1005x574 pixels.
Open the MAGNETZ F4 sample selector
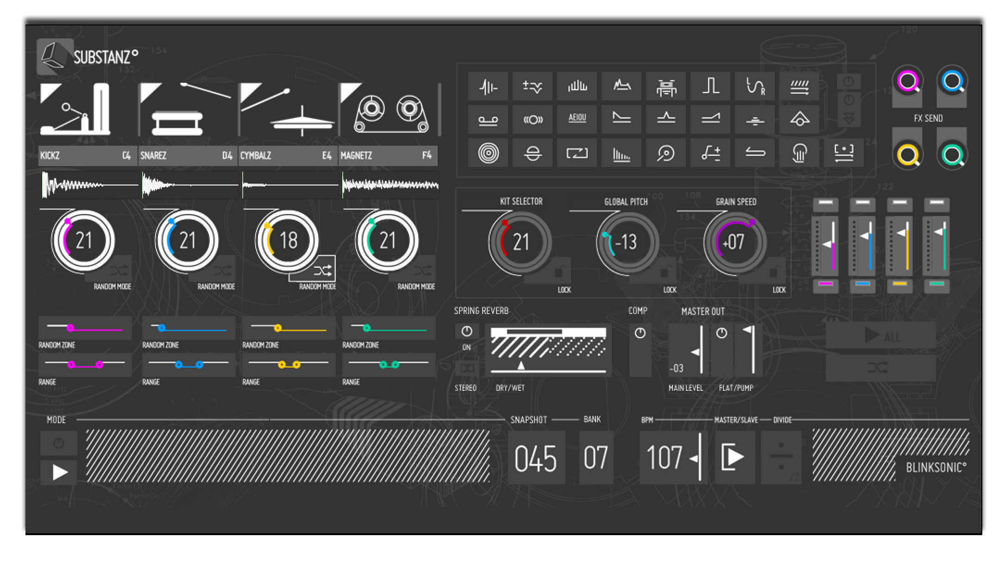[x=387, y=155]
